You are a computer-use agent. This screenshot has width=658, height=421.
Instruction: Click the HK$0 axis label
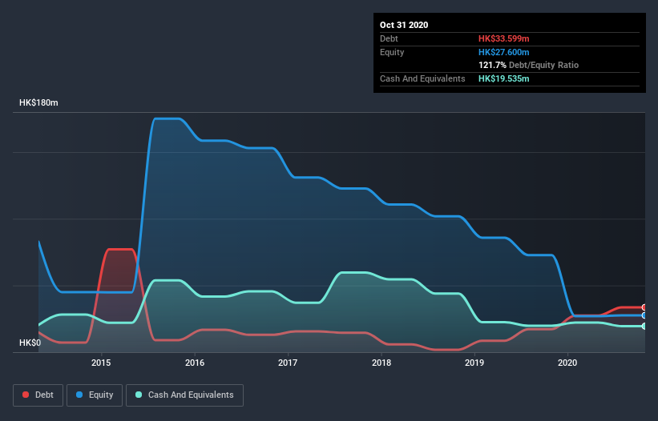tap(30, 343)
